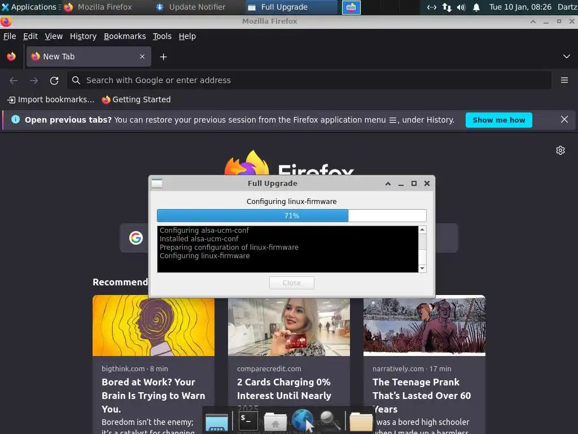Open the Bored at Work article thumbnail
The width and height of the screenshot is (578, 434).
point(154,325)
